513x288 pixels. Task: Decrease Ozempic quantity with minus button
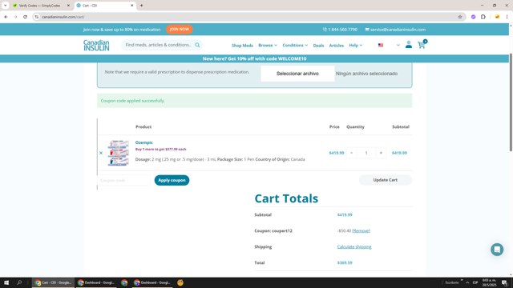click(351, 153)
